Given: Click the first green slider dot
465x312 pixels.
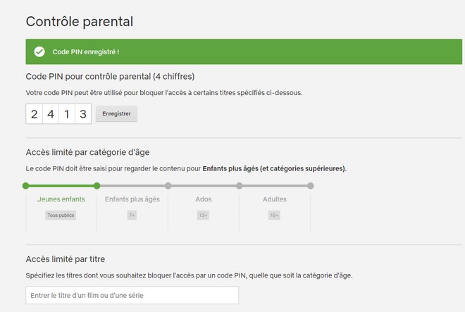Looking at the screenshot, I should [x=26, y=186].
